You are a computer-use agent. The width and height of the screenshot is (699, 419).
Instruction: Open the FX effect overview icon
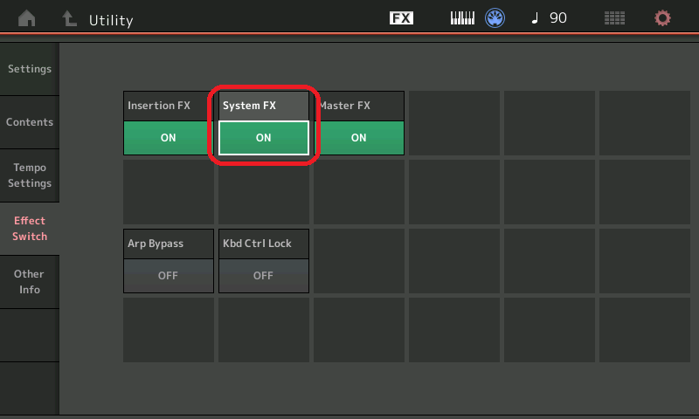(x=401, y=18)
